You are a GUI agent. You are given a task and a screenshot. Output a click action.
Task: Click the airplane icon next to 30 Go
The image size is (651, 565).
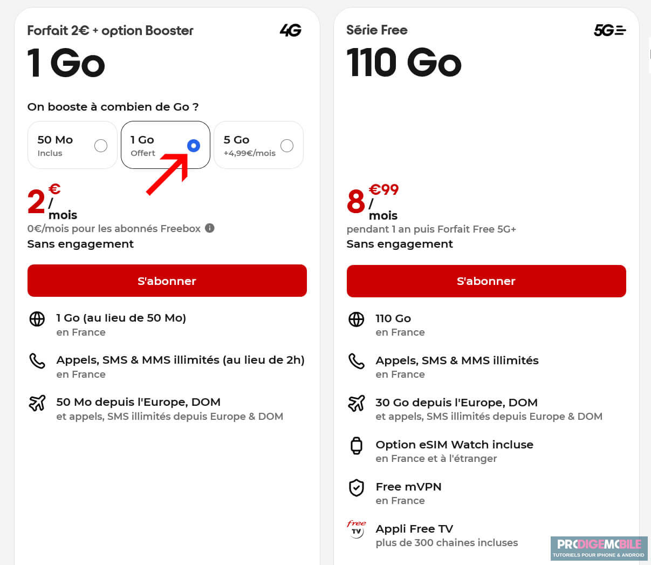[356, 403]
